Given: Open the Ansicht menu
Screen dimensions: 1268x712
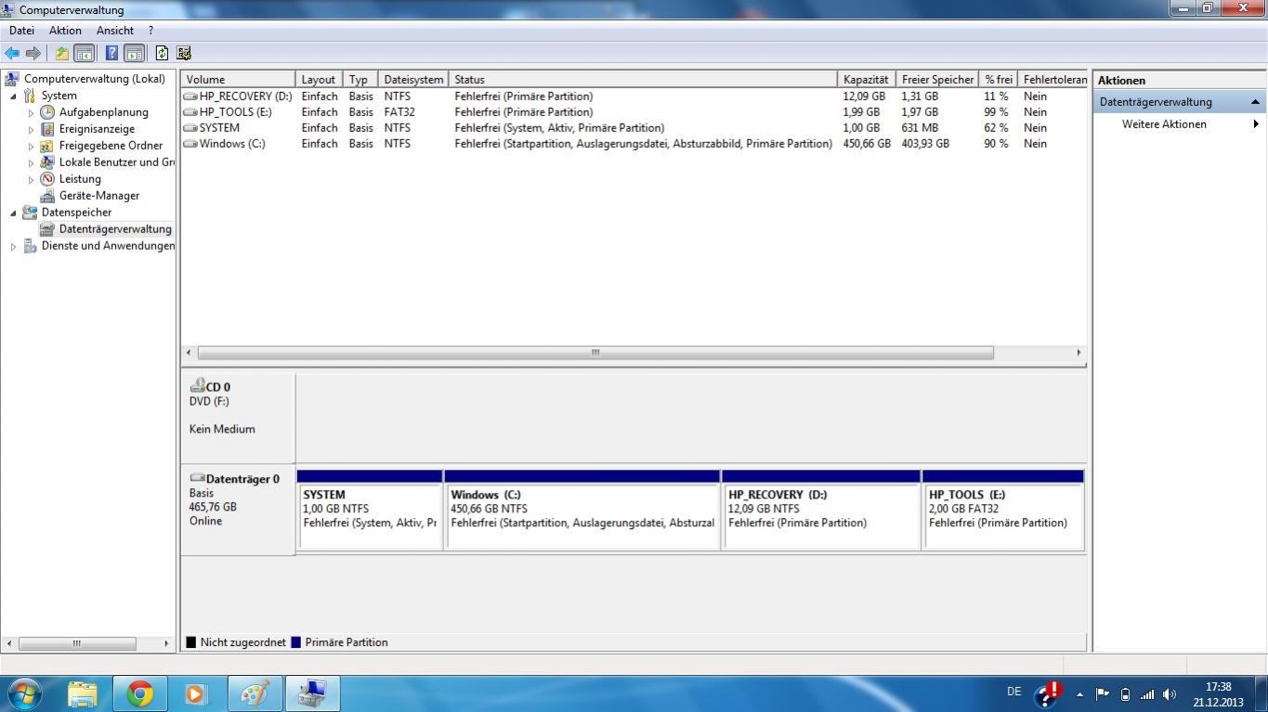Looking at the screenshot, I should pos(115,31).
